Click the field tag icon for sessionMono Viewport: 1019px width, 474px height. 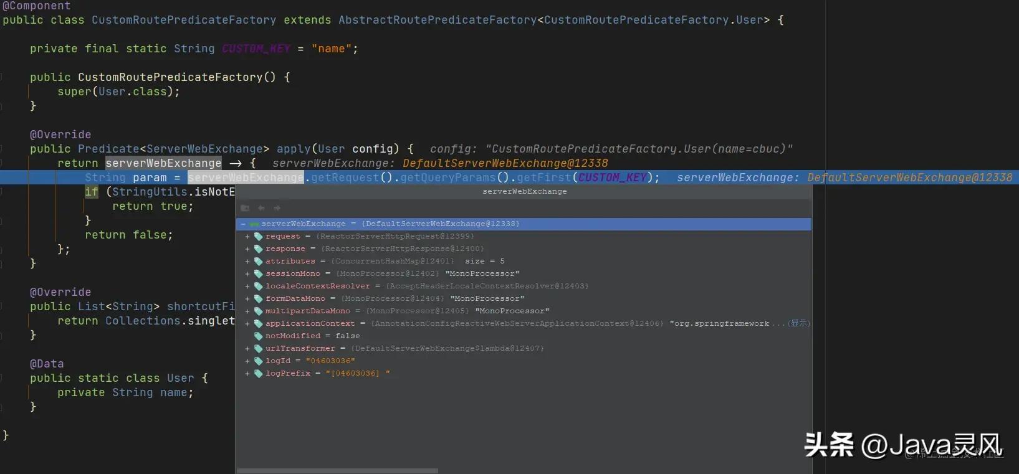click(x=259, y=274)
